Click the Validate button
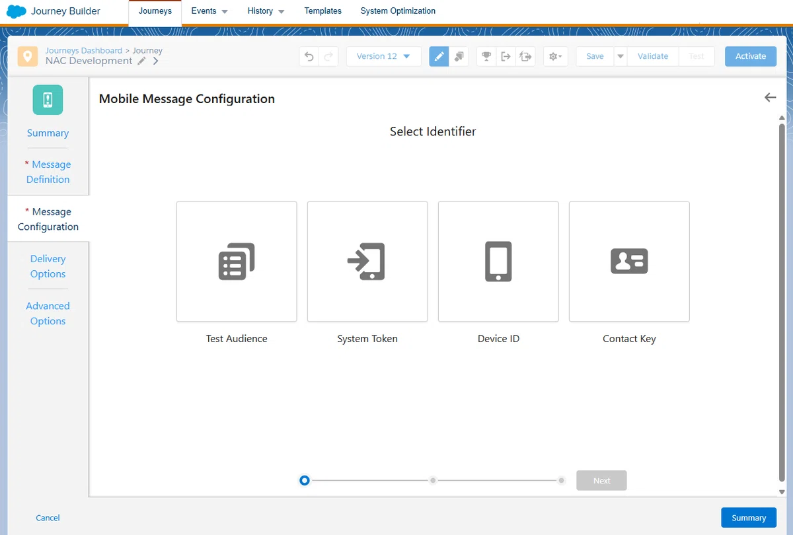 [x=653, y=56]
